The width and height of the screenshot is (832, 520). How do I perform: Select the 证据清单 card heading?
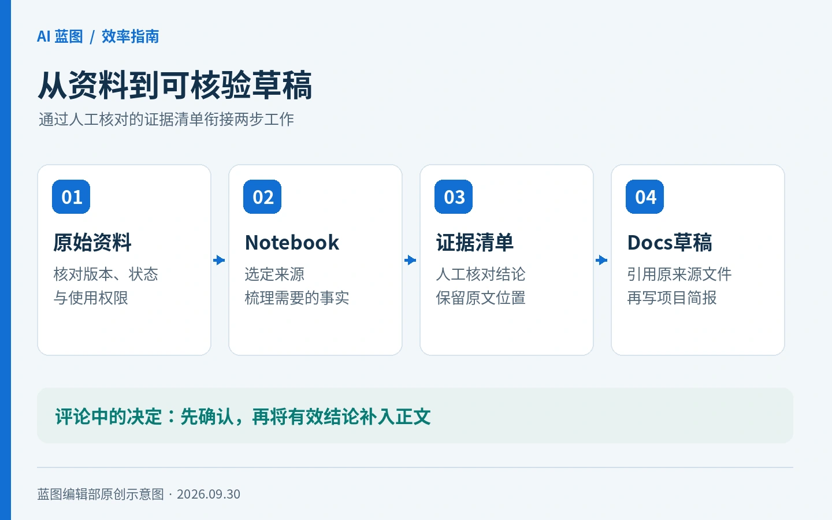pyautogui.click(x=475, y=243)
